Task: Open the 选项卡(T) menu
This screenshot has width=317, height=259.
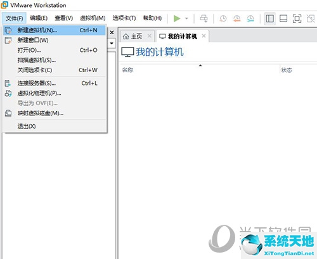Action: 124,18
